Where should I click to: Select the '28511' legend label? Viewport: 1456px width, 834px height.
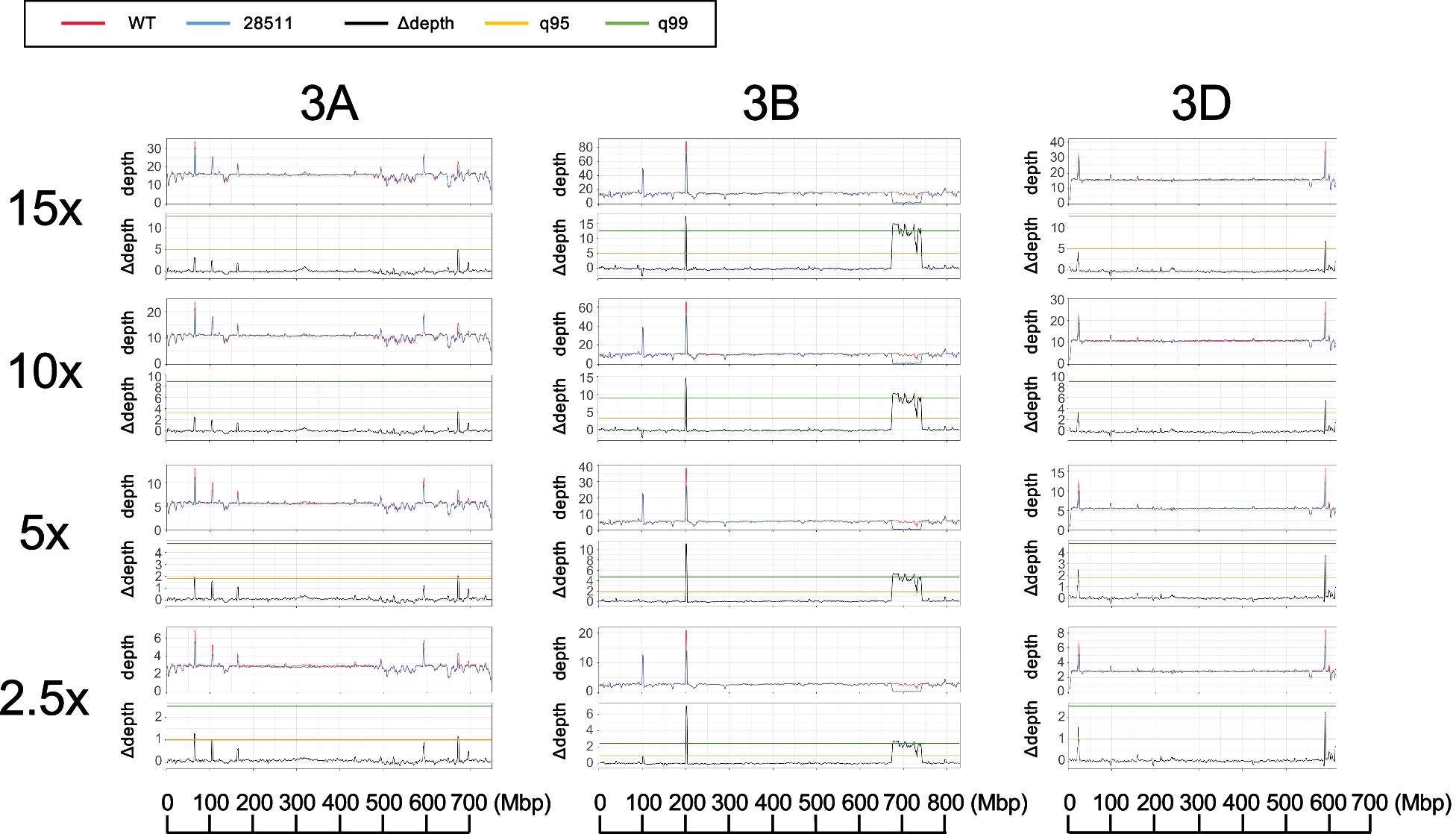[x=268, y=24]
